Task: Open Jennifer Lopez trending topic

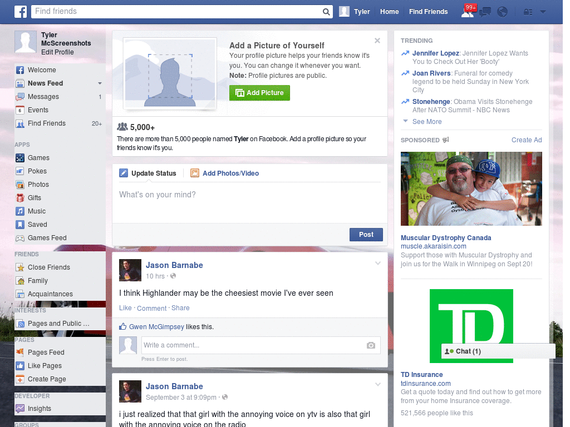Action: (435, 53)
